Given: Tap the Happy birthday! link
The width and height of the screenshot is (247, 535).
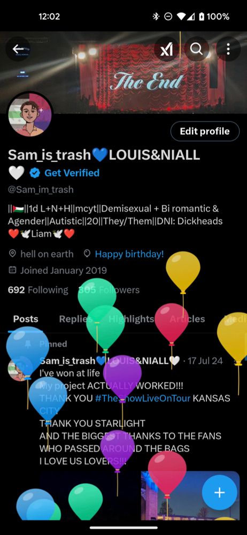Looking at the screenshot, I should click(129, 254).
